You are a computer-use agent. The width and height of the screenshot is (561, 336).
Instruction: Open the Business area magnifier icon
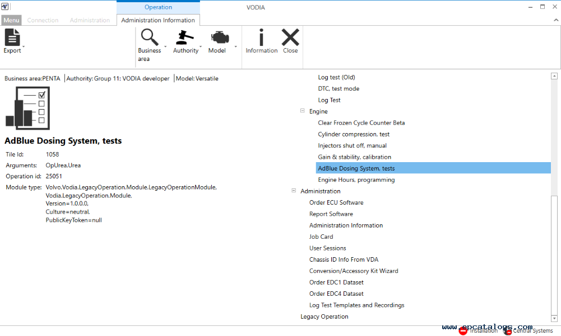pos(149,37)
